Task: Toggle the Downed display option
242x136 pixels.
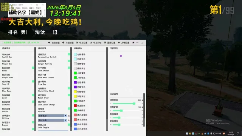Action: pyautogui.click(x=33, y=122)
